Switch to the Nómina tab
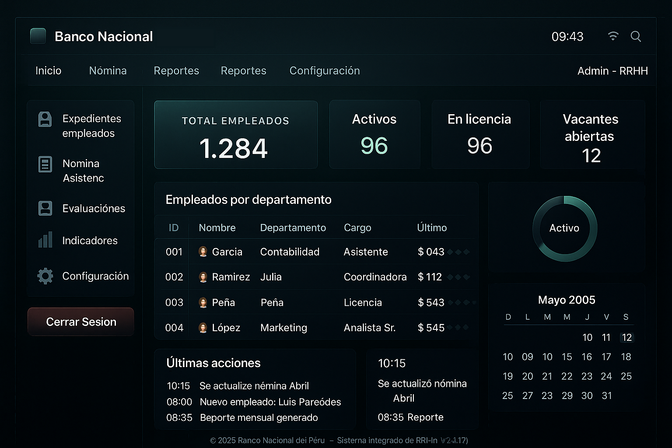The image size is (672, 448). [x=108, y=70]
